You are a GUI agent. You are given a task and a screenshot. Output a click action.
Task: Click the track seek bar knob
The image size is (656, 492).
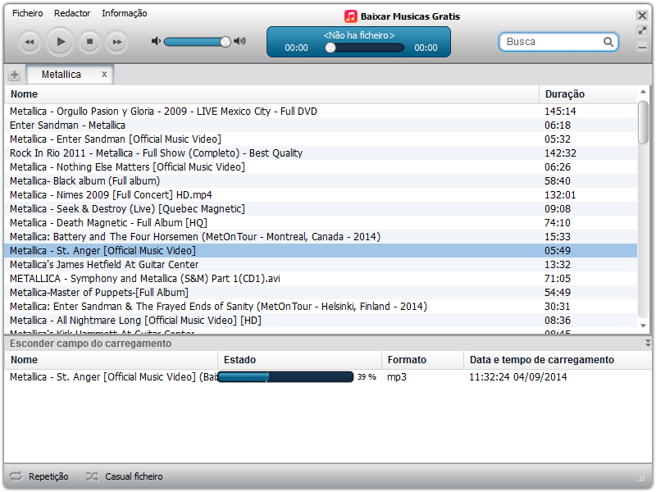click(330, 48)
